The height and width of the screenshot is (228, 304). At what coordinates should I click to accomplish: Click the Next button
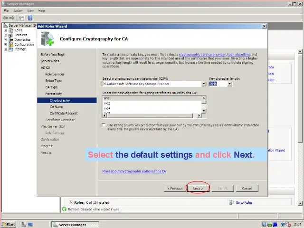[x=198, y=189]
